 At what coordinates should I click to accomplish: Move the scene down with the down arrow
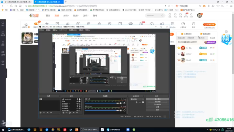point(51,113)
